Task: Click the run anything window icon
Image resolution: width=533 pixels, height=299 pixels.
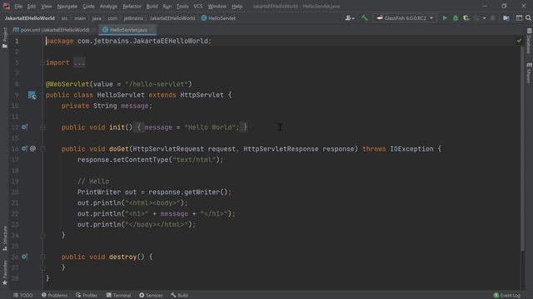Action: click(519, 18)
